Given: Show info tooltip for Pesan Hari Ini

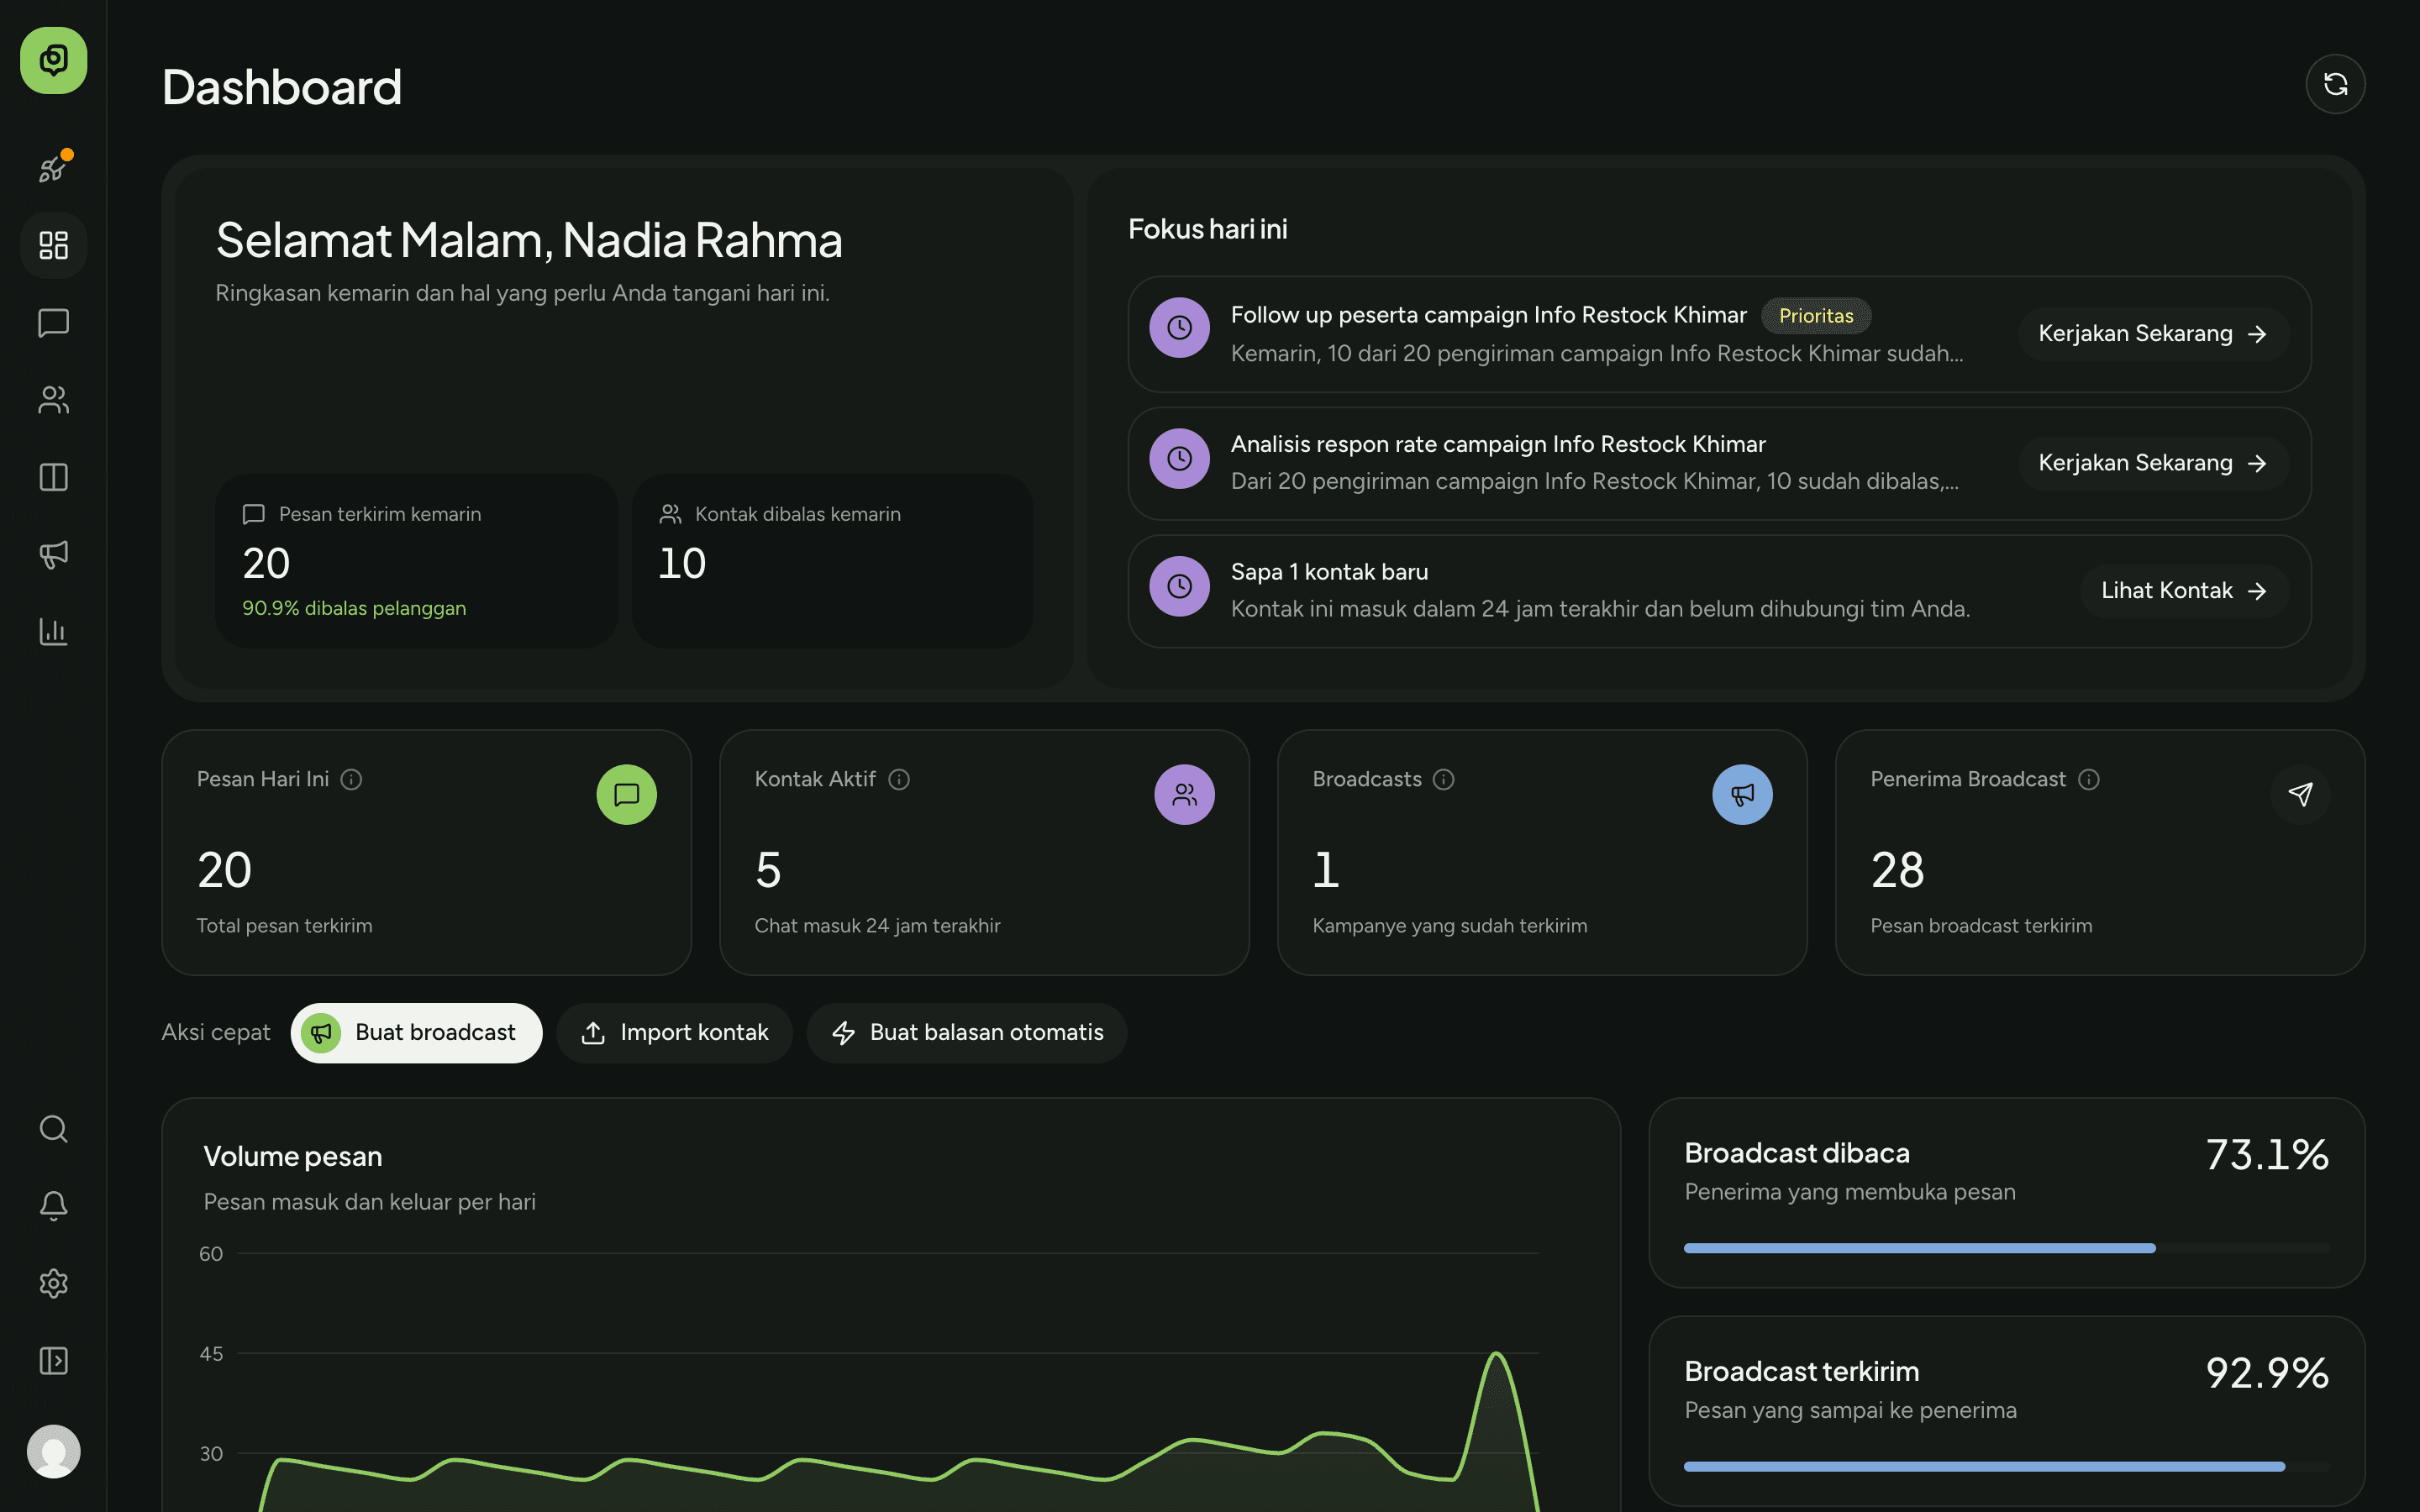Looking at the screenshot, I should pos(351,779).
